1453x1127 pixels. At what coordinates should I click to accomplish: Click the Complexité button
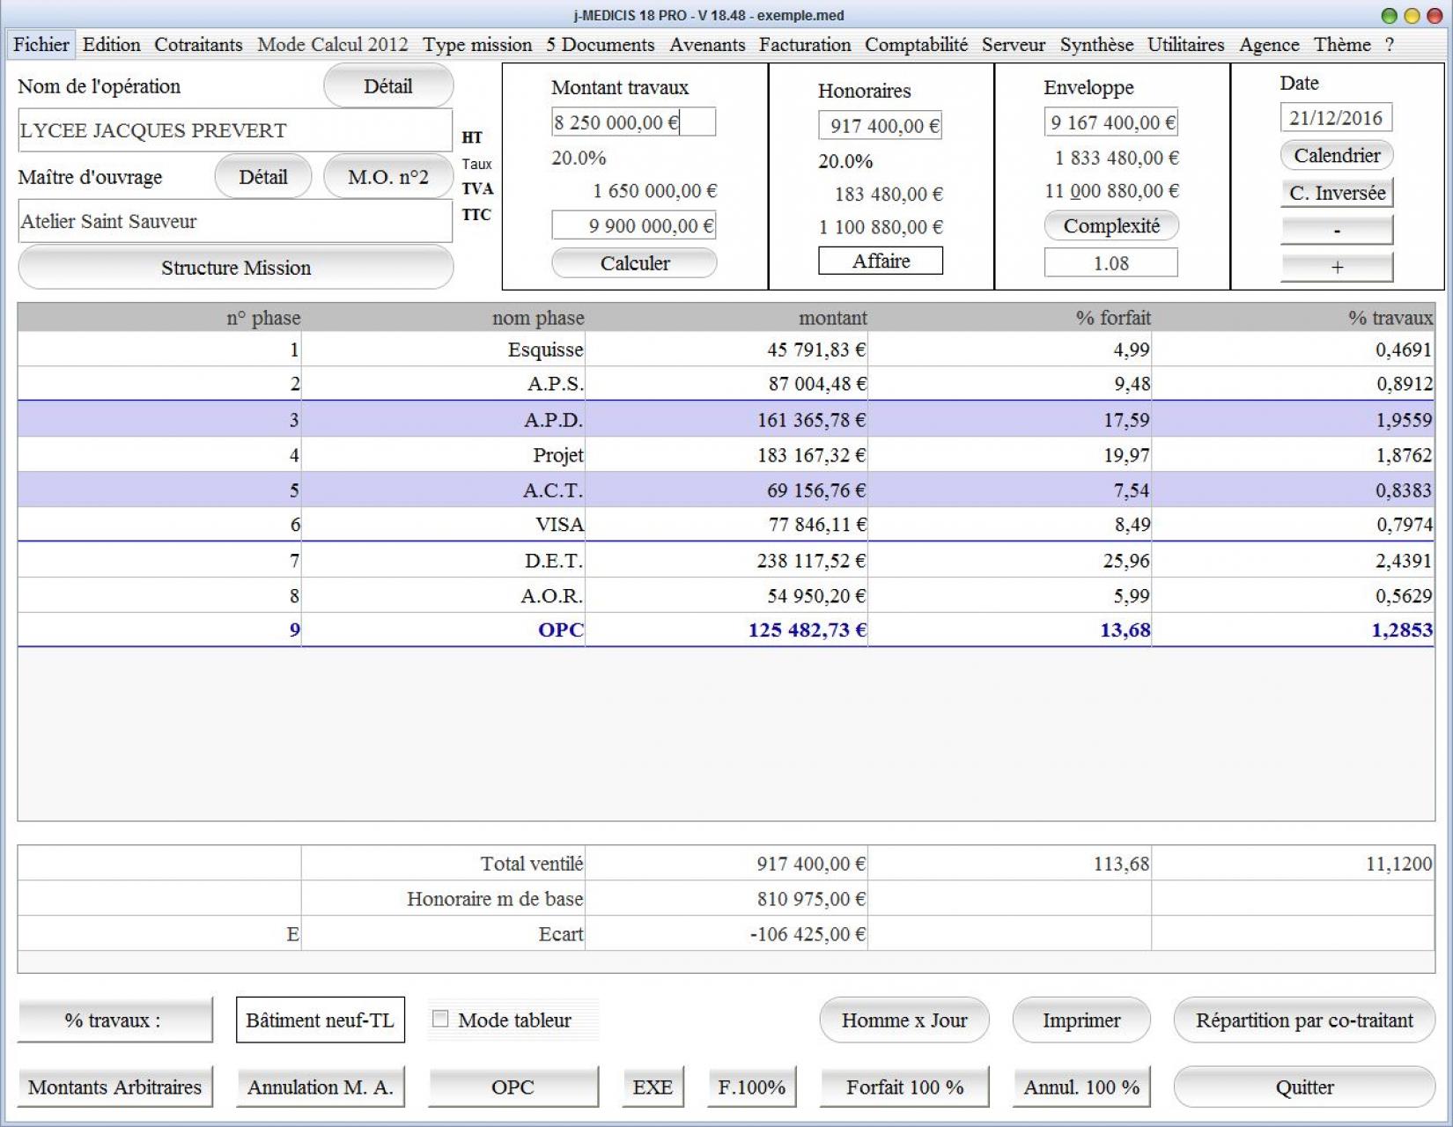[x=1111, y=226]
